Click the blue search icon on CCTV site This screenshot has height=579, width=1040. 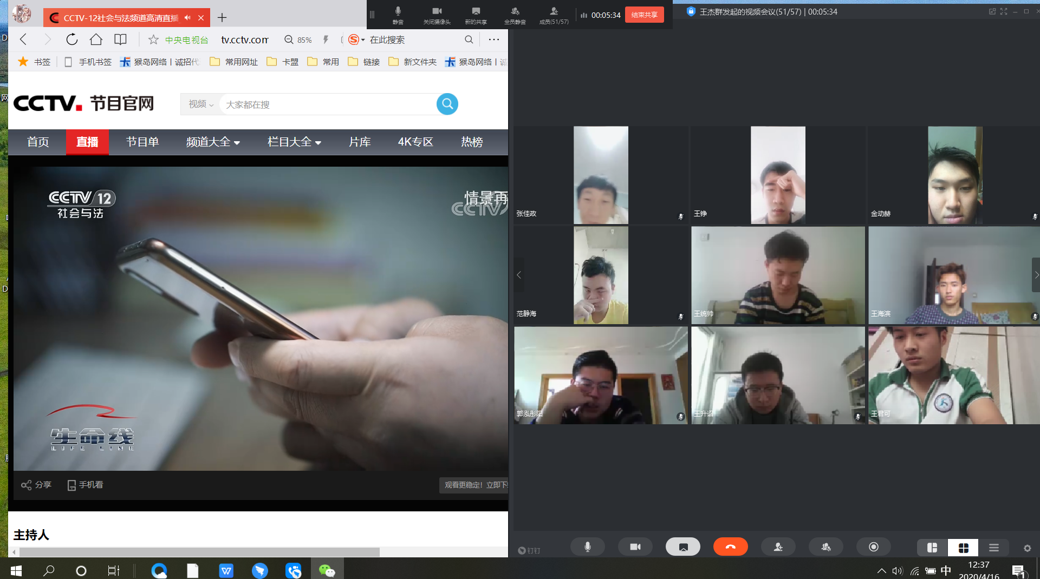[447, 104]
